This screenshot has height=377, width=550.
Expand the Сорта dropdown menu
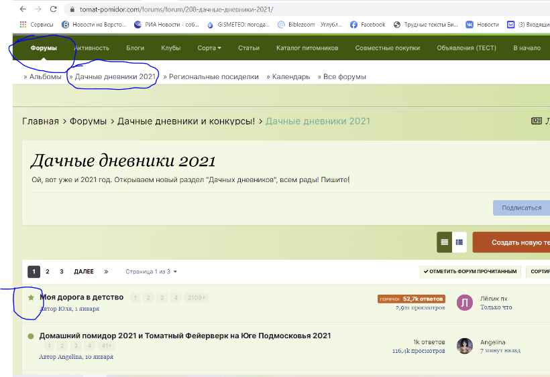pos(209,48)
